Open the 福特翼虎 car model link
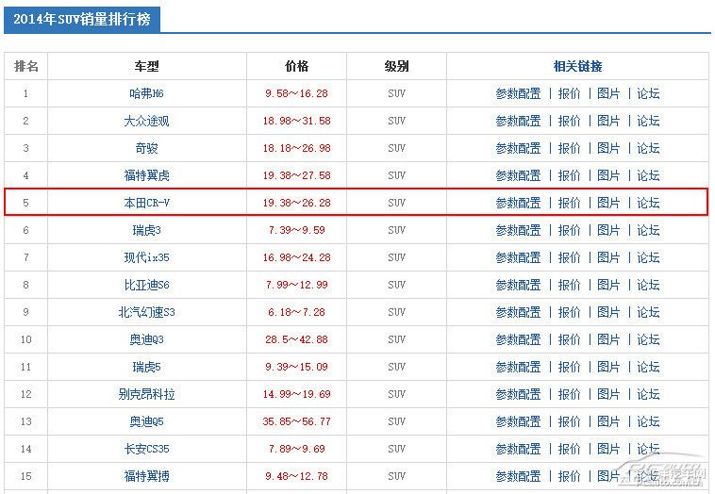 click(146, 175)
